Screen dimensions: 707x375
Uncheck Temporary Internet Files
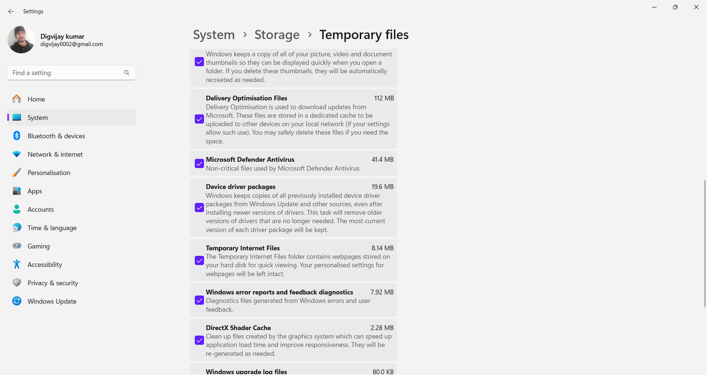click(x=199, y=260)
